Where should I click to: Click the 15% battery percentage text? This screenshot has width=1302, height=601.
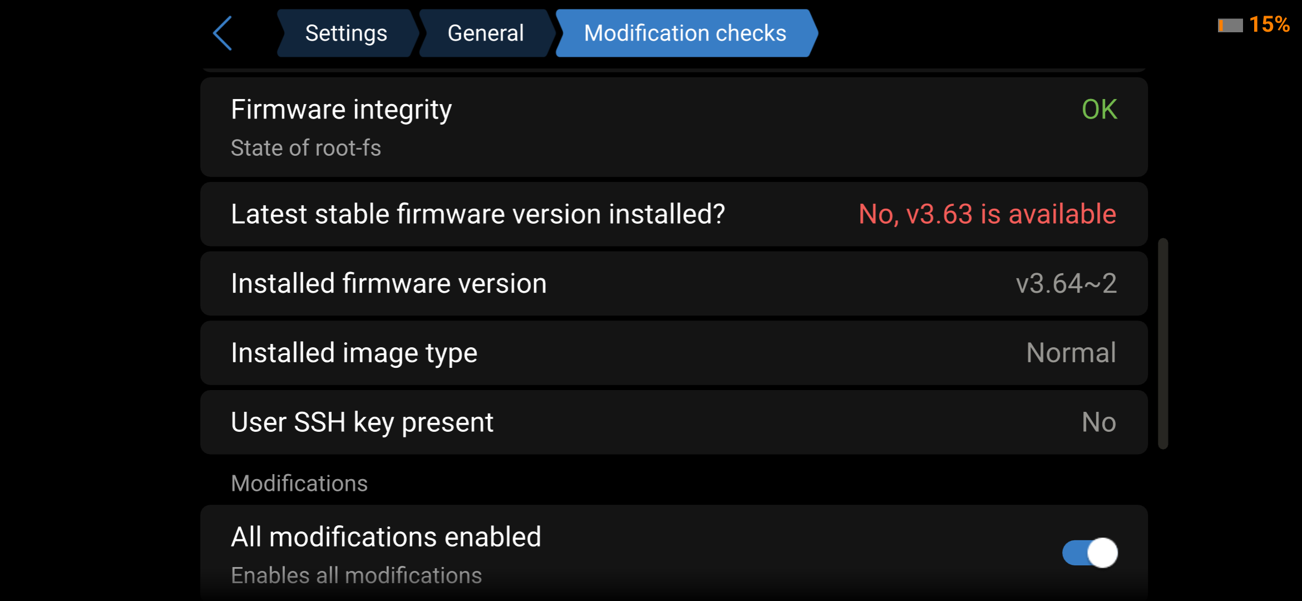(1269, 24)
